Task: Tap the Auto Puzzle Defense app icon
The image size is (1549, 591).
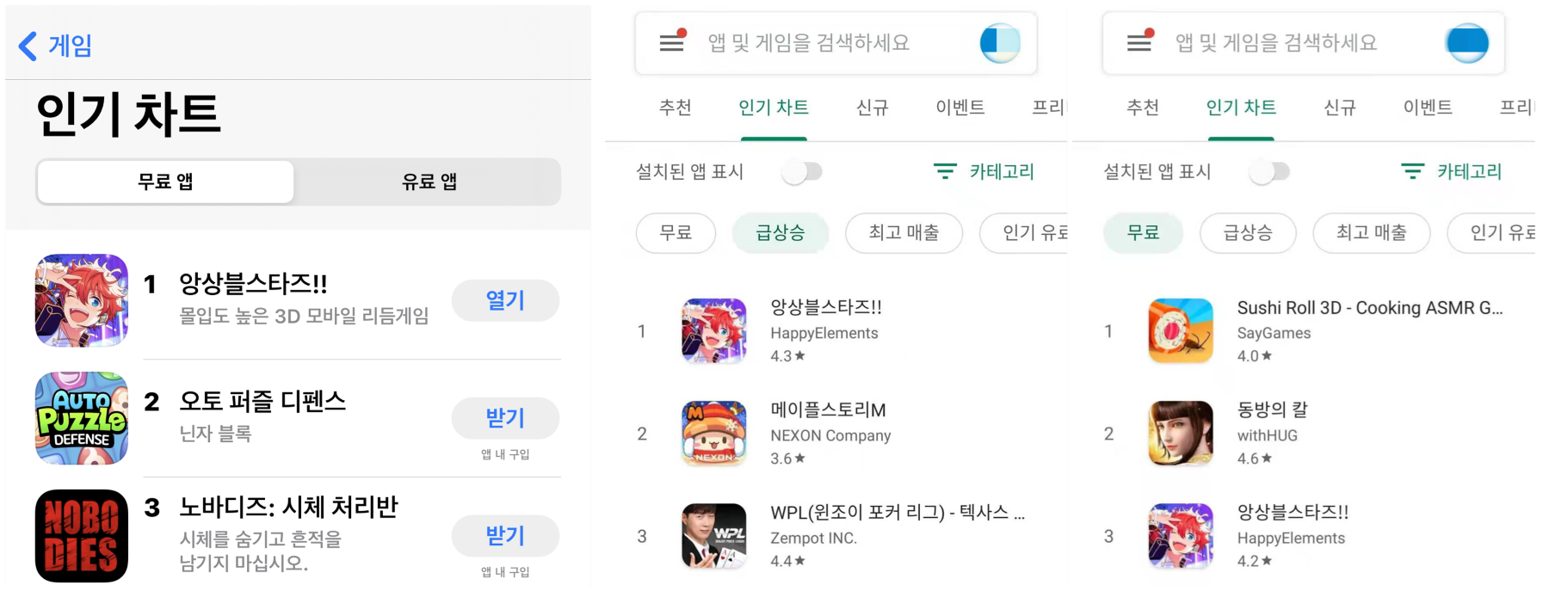Action: pyautogui.click(x=82, y=418)
